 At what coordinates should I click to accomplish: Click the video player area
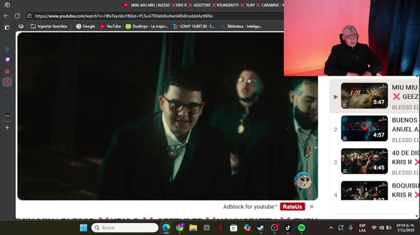coord(167,116)
